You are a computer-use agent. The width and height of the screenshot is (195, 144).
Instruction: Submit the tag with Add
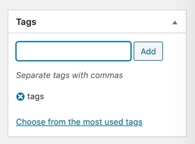(x=148, y=51)
